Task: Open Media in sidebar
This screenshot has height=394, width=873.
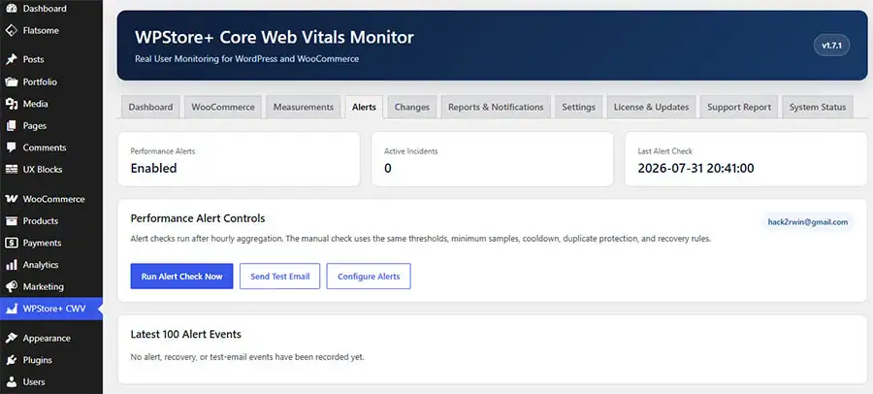Action: point(51,104)
